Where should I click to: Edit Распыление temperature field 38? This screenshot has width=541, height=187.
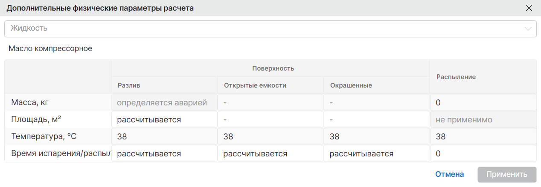(x=483, y=136)
